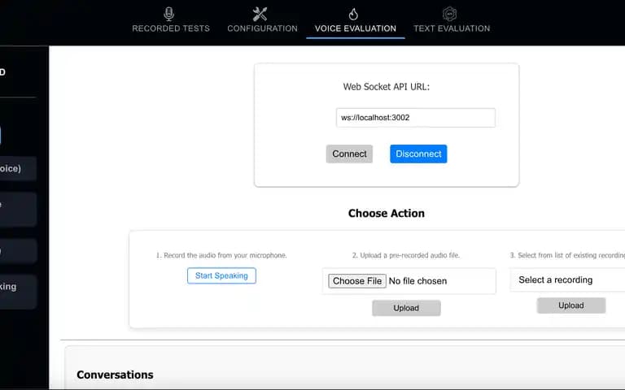Click the Conversations heading
Viewport: 625px width, 390px height.
[x=115, y=375]
